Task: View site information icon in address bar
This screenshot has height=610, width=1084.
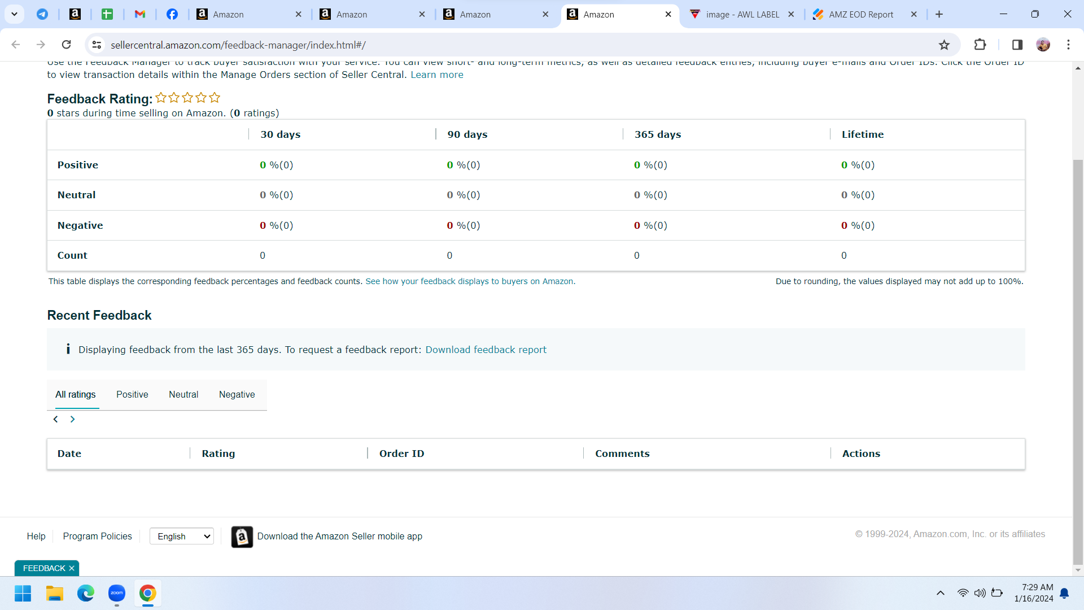Action: tap(97, 45)
